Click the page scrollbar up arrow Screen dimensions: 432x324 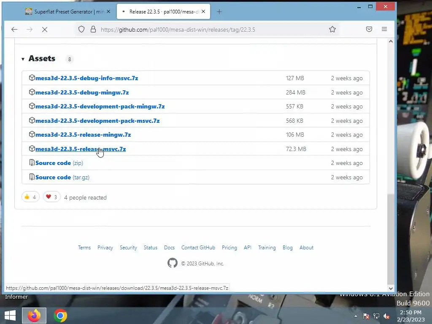[x=391, y=41]
